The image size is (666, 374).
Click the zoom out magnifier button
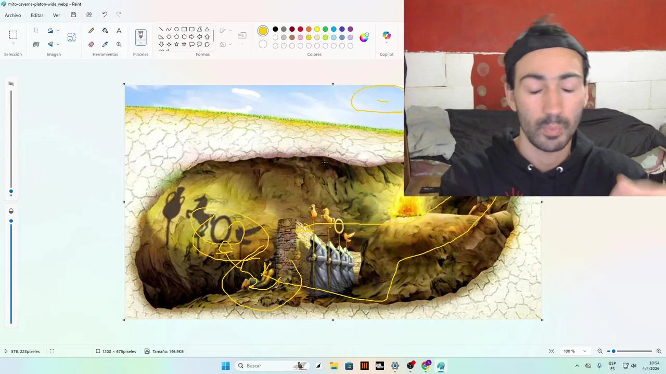(599, 351)
